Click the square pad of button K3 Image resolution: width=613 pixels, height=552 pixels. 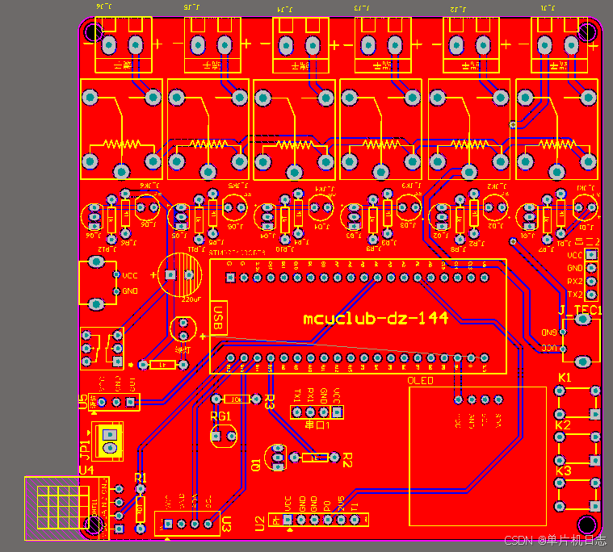pyautogui.click(x=595, y=506)
